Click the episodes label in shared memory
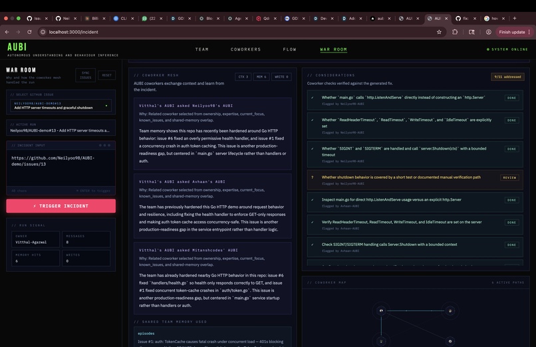This screenshot has width=536, height=347. pos(146,333)
